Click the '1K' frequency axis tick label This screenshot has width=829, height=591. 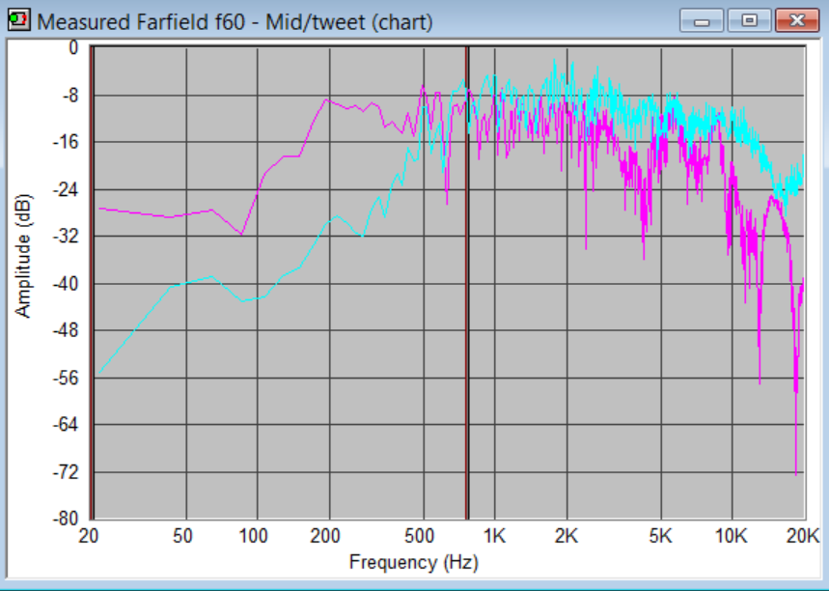pos(494,537)
